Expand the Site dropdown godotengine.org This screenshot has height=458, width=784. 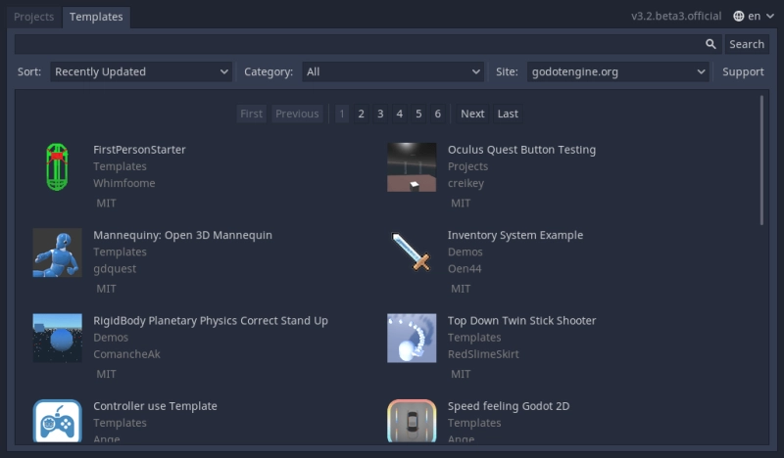click(617, 71)
